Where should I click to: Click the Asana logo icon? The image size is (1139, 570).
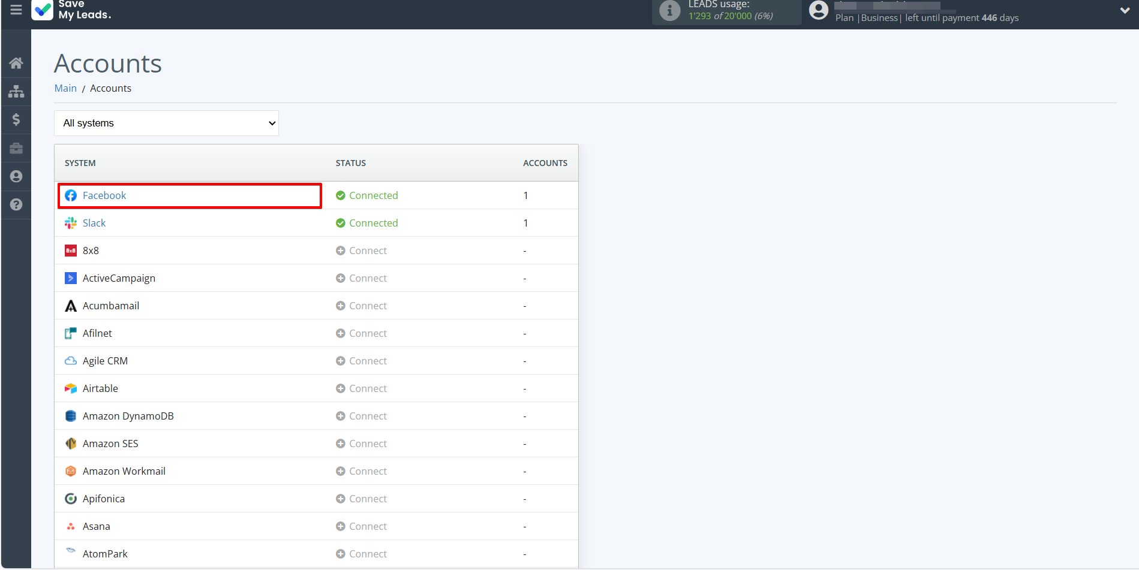tap(71, 526)
